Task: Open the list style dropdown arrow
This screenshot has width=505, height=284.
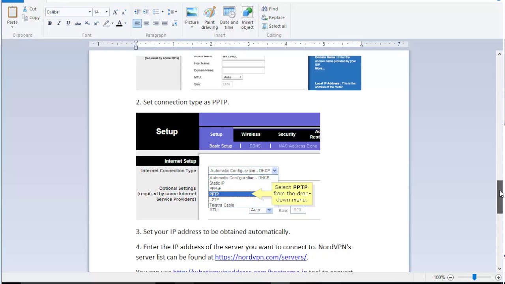Action: coord(163,12)
